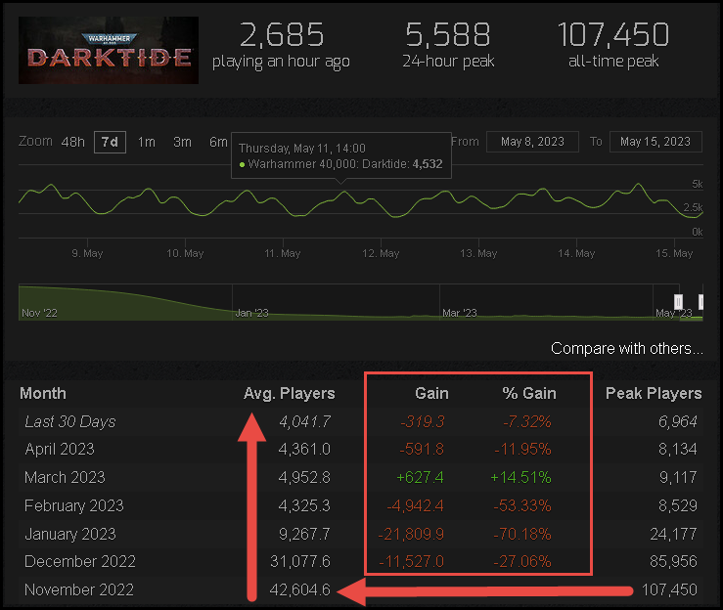Click the 107,450 all-time peak figure

tap(613, 34)
